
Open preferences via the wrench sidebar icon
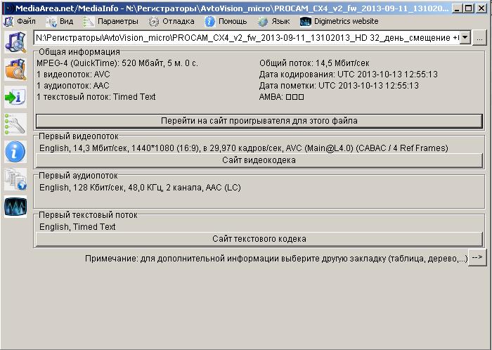(x=15, y=124)
